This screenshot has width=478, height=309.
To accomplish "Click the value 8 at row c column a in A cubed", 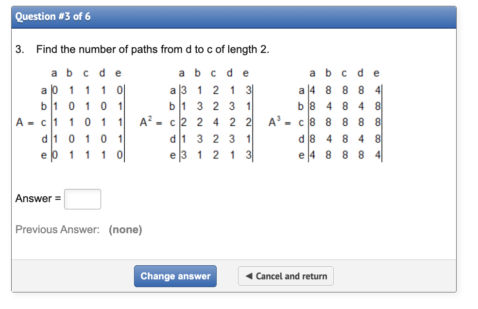I will click(312, 122).
